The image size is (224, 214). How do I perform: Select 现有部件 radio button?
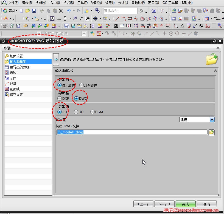82,85
